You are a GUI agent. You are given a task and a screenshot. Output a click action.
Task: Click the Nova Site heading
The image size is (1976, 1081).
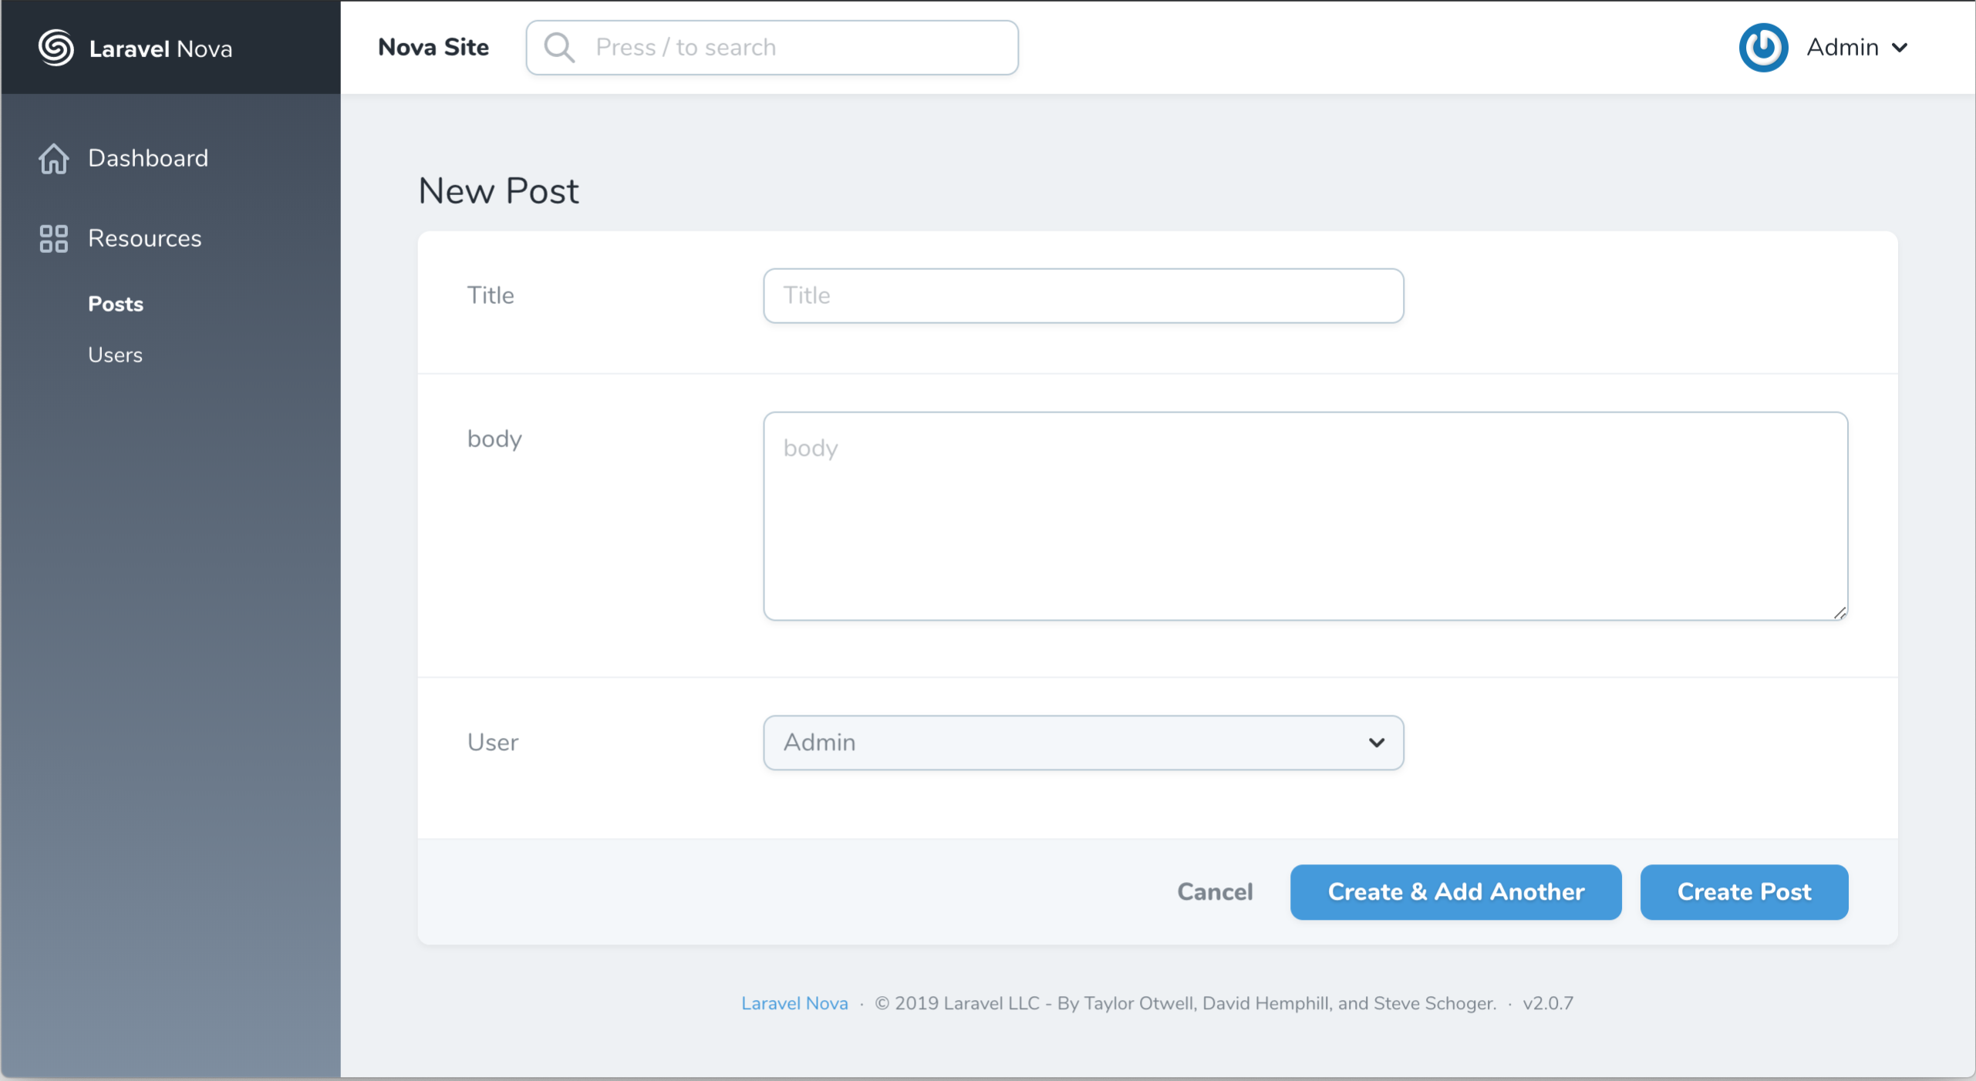433,47
